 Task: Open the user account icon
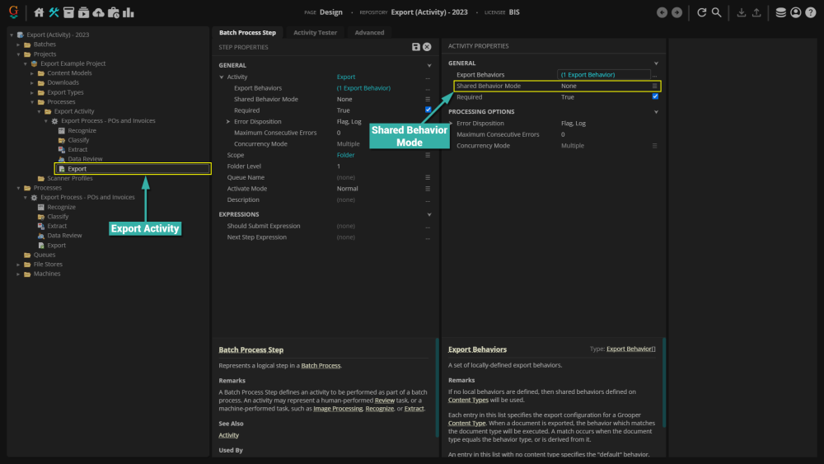(x=795, y=12)
